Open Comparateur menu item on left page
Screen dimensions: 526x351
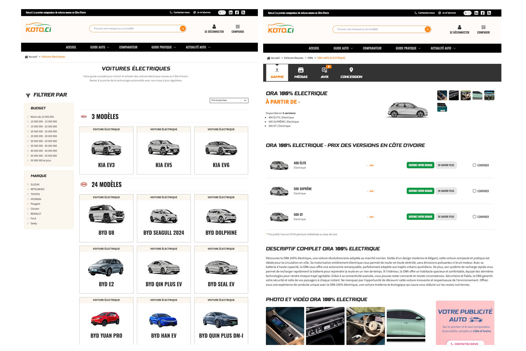(128, 47)
